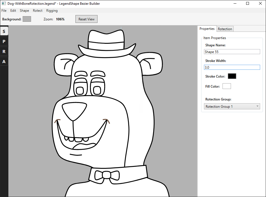Select the A tool in left sidebar

[4, 61]
